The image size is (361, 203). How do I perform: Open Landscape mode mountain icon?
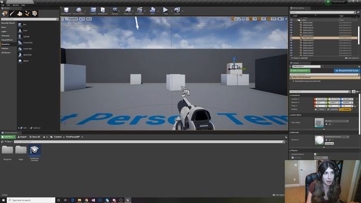20,14
